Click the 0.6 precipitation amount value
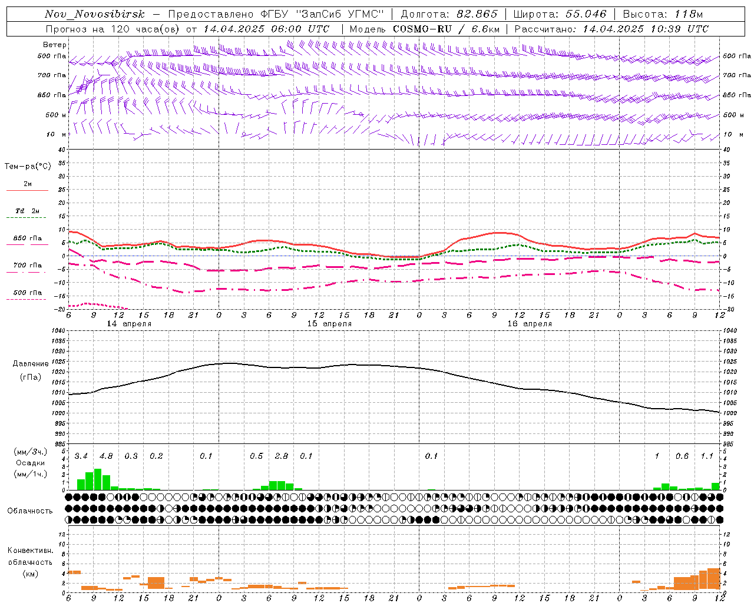 [x=682, y=456]
